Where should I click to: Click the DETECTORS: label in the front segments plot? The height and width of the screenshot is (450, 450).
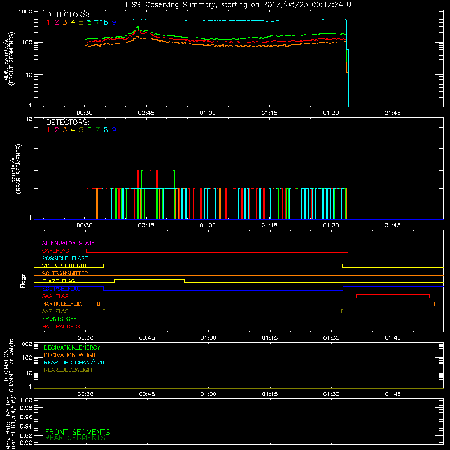(x=67, y=15)
